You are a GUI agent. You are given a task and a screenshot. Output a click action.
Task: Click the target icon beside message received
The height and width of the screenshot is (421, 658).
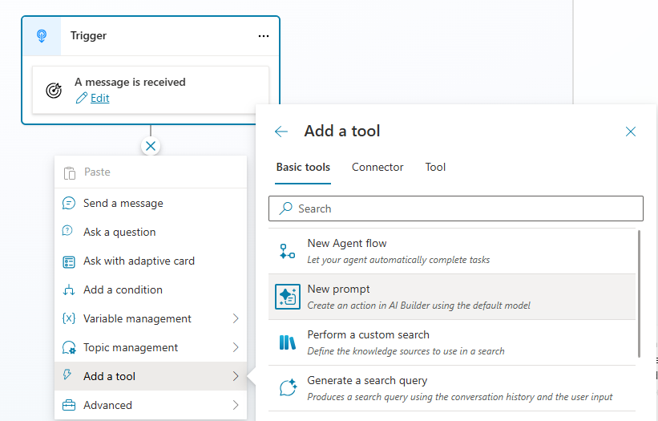[54, 90]
